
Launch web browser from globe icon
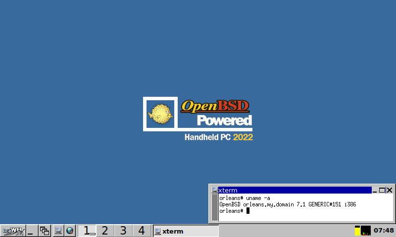point(70,231)
